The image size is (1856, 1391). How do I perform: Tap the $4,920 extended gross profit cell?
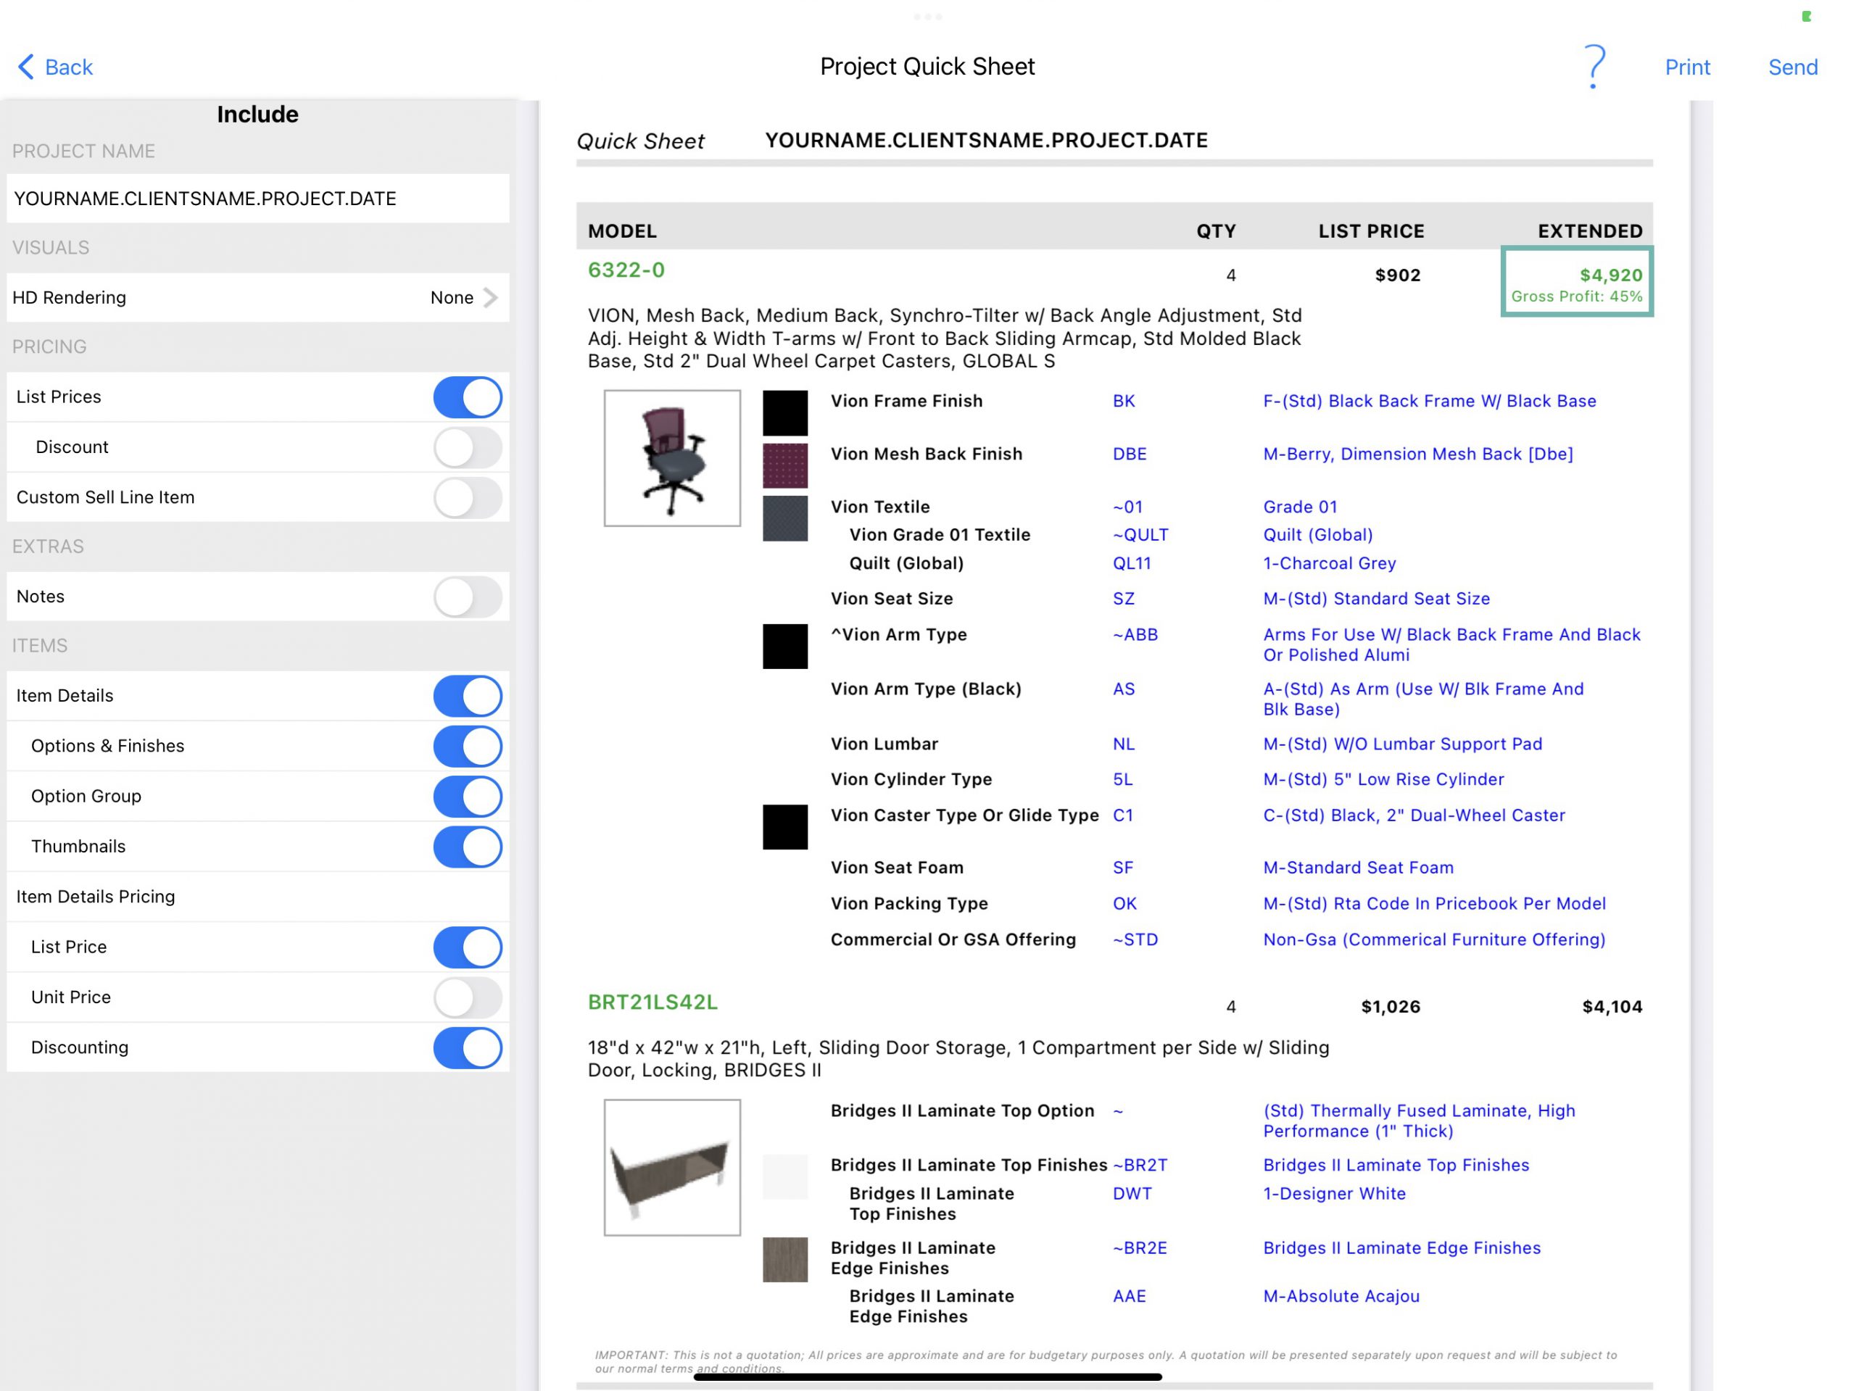(x=1577, y=282)
